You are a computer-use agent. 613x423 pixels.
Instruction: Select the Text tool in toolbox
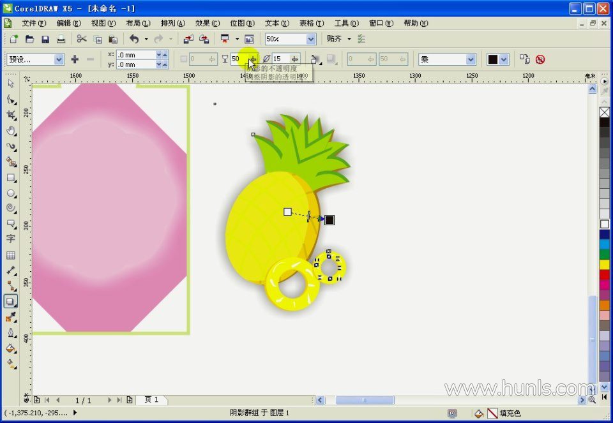(11, 239)
